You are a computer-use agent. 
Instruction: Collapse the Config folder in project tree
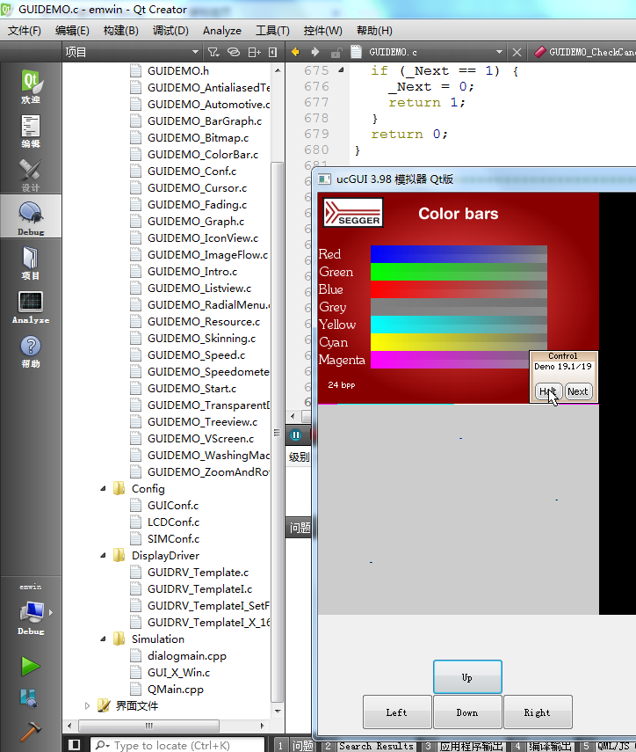[x=104, y=489]
